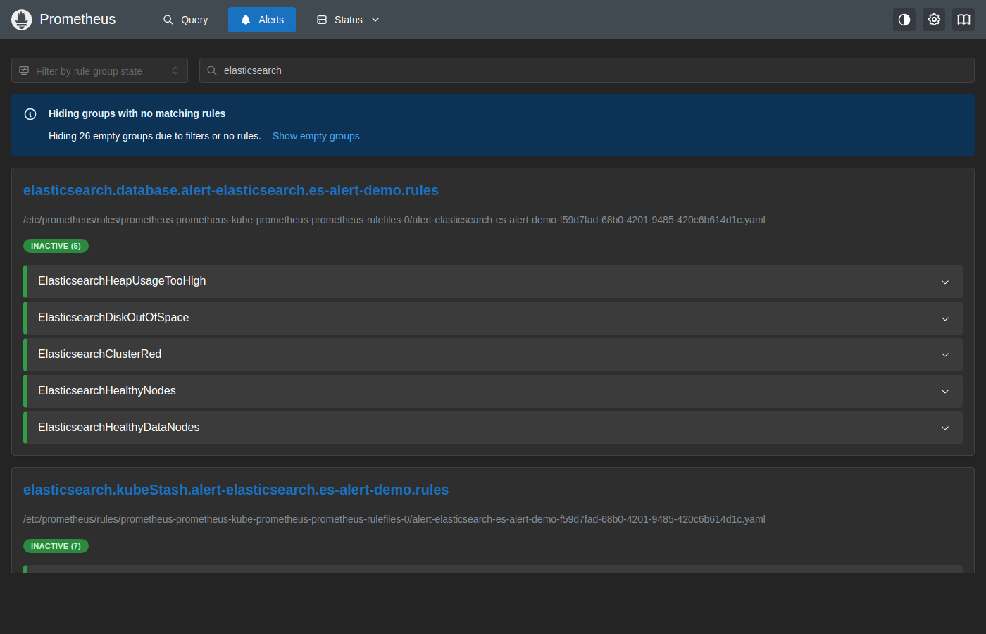986x634 pixels.
Task: Click the elasticsearch search input field
Action: click(587, 70)
